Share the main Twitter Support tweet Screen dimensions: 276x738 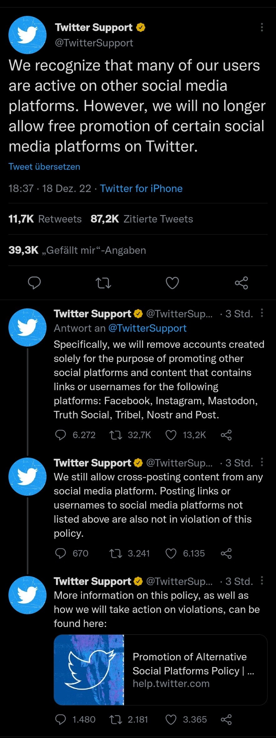pos(241,283)
